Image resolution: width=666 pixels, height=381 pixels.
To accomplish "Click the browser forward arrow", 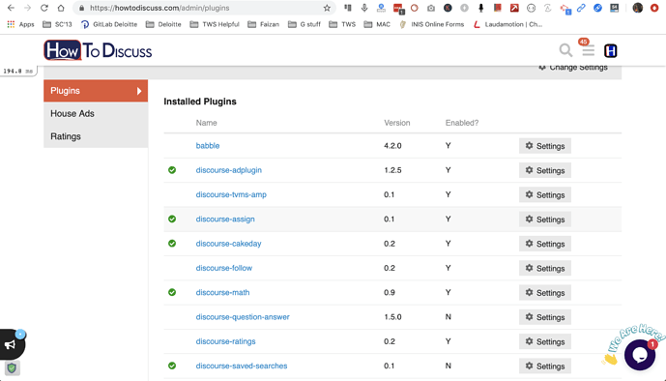I will click(28, 8).
